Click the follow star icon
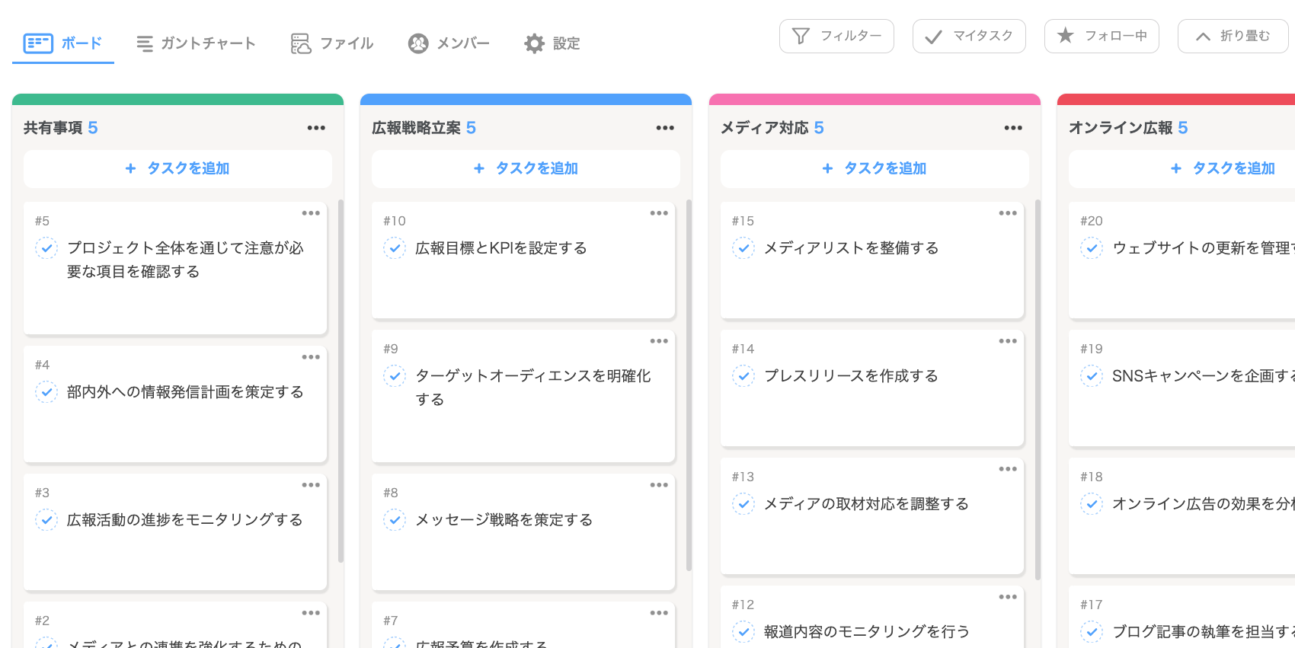The height and width of the screenshot is (648, 1295). tap(1066, 36)
